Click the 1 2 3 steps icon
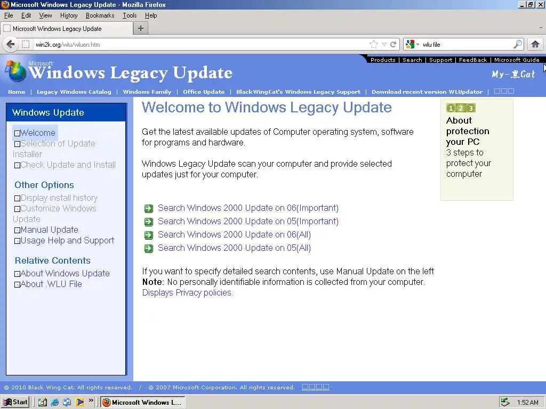Viewport: 546px width, 409px height. (461, 108)
